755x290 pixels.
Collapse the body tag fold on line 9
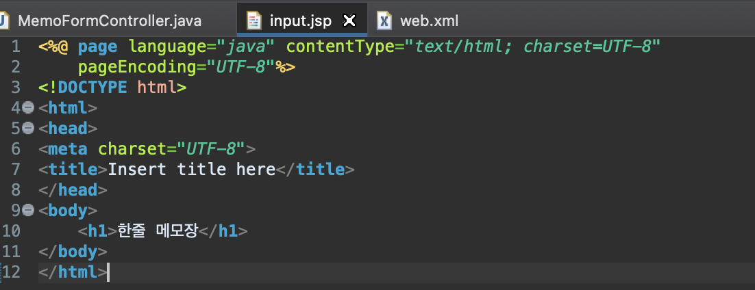coord(28,210)
